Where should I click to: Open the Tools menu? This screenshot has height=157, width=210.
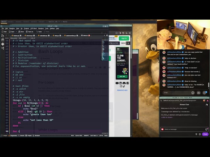(x=47, y=28)
